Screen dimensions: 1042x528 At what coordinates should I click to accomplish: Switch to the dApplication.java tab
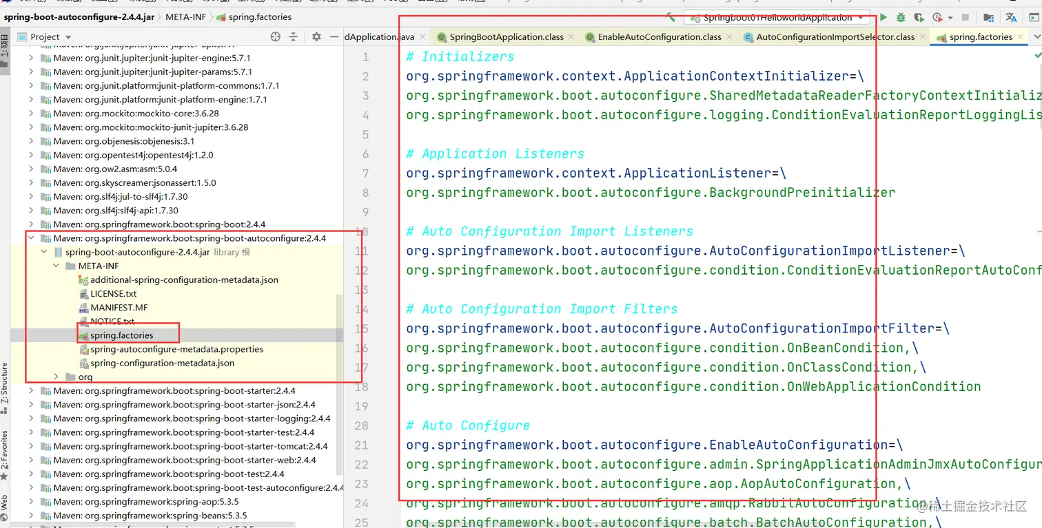click(380, 37)
